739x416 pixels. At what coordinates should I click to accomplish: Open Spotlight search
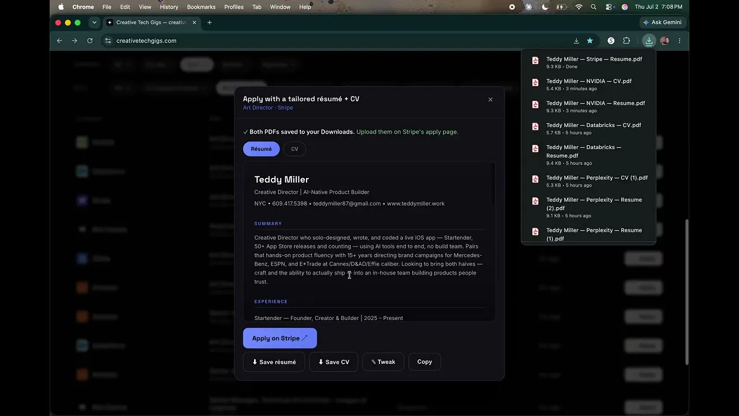click(594, 7)
